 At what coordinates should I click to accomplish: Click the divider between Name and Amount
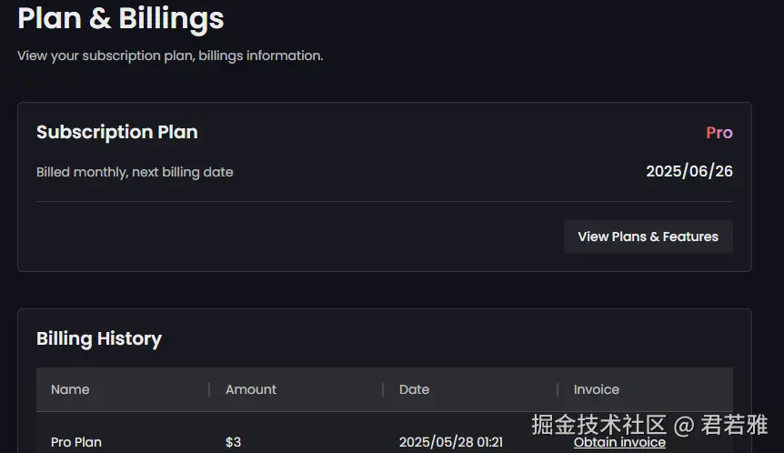[209, 389]
